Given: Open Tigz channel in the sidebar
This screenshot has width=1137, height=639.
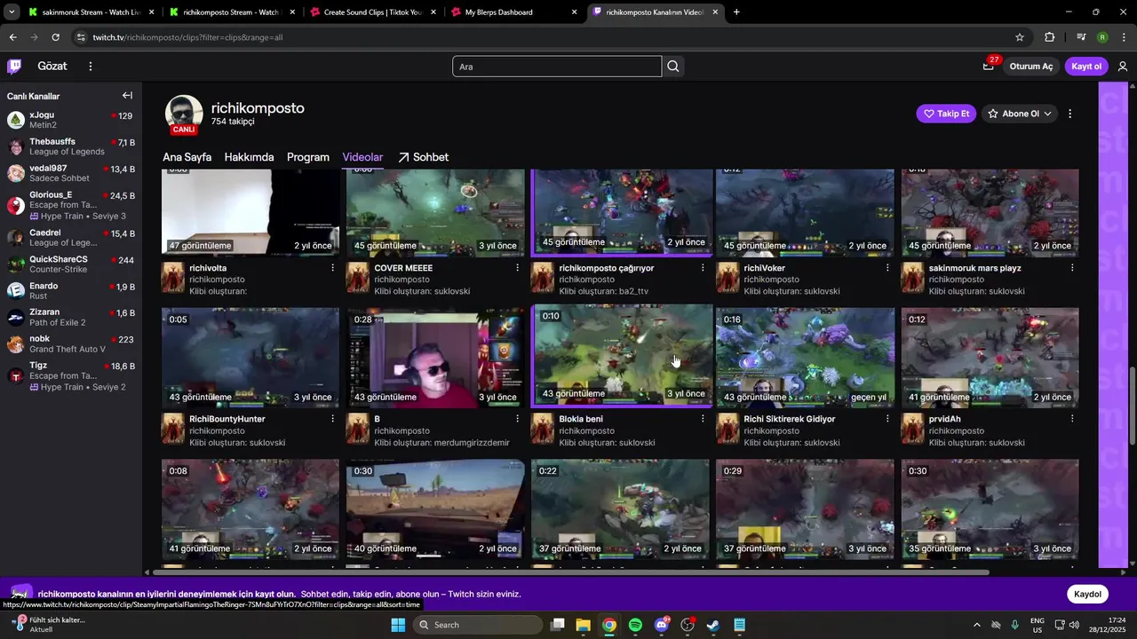Looking at the screenshot, I should point(71,375).
